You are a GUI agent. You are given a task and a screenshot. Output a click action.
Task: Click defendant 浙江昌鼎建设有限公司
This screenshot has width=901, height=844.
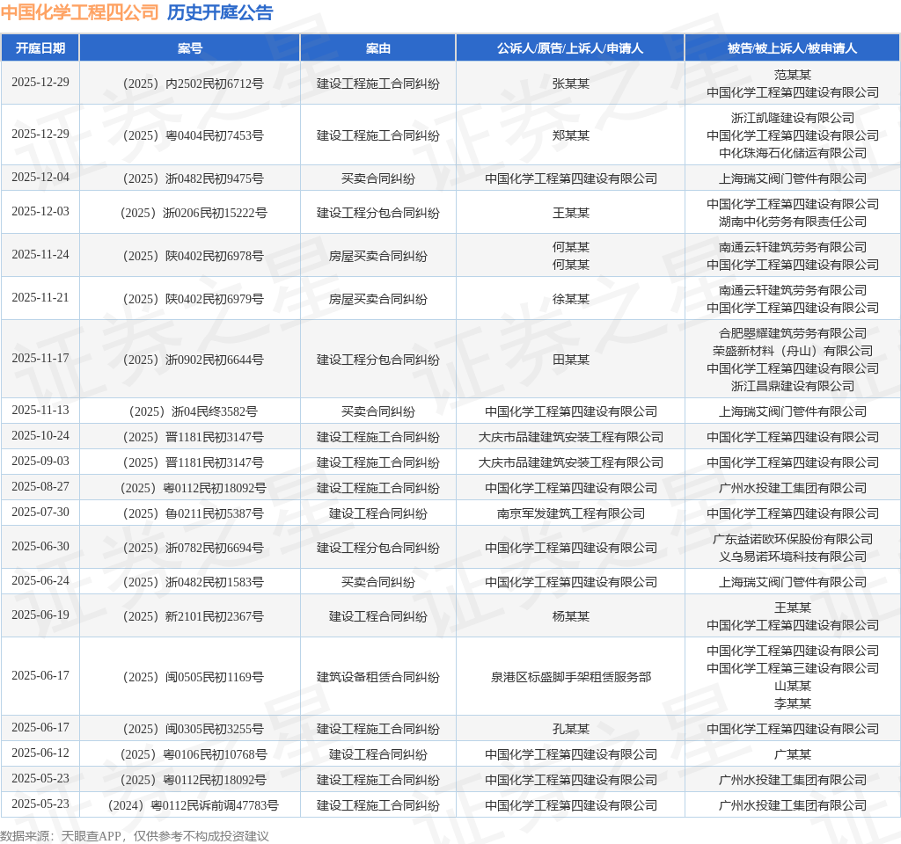(793, 386)
